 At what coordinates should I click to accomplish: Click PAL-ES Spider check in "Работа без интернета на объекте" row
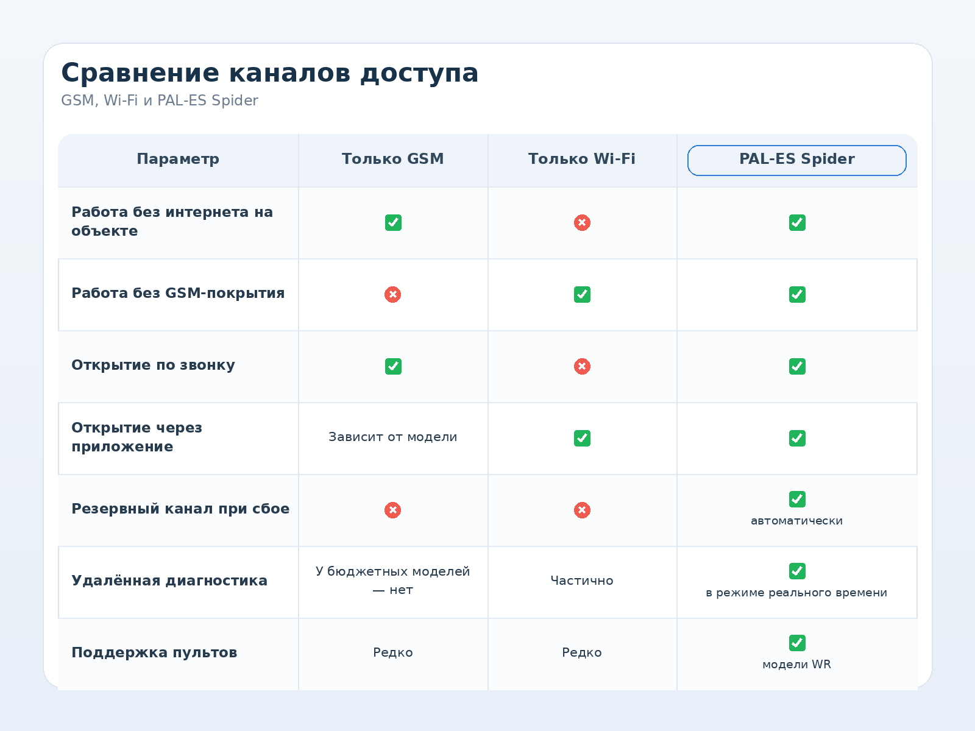tap(797, 222)
